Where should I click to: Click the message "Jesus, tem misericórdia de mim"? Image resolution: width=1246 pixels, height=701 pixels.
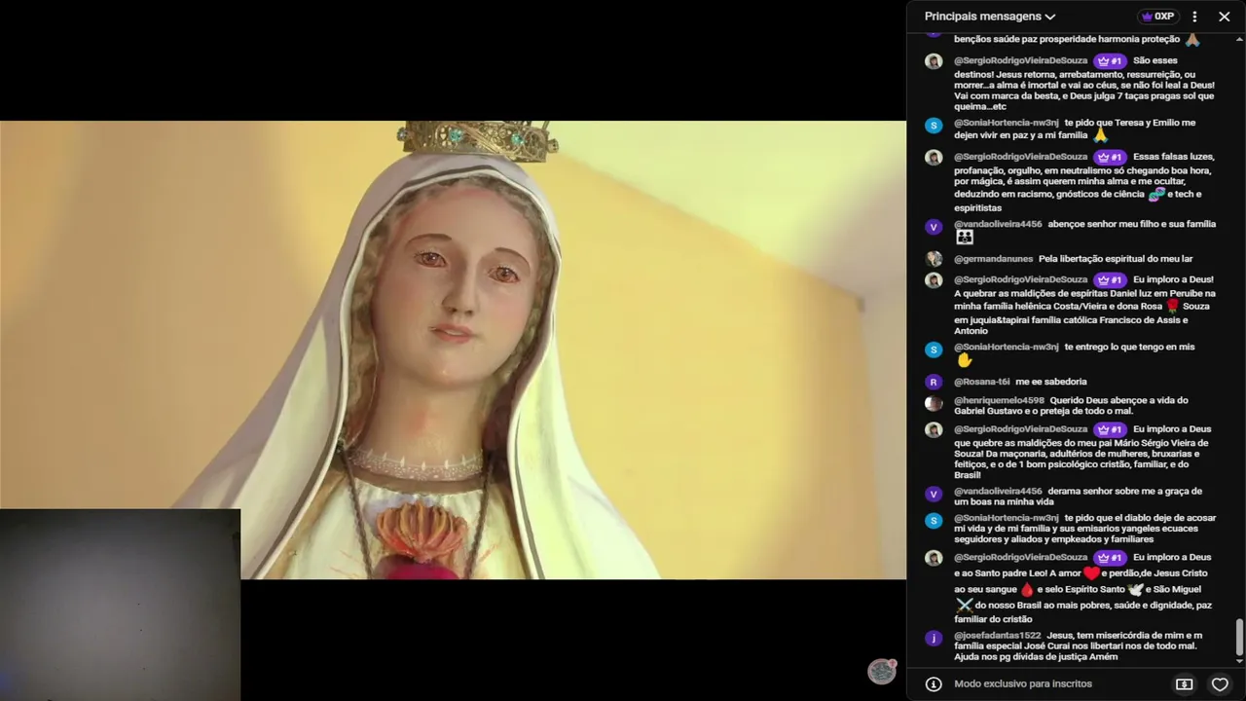click(1079, 646)
